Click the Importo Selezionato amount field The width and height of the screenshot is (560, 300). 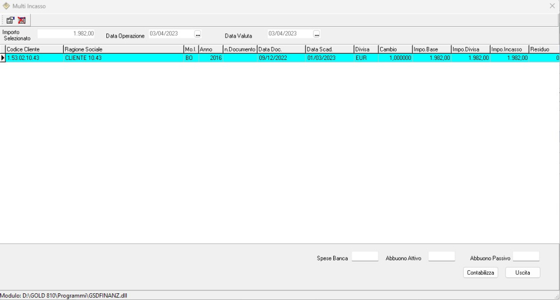66,34
